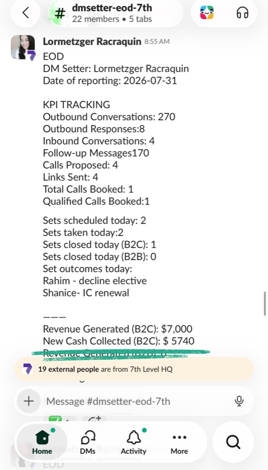Focus the Message #dmsetter-eod-7th field
This screenshot has width=268, height=470.
point(134,401)
